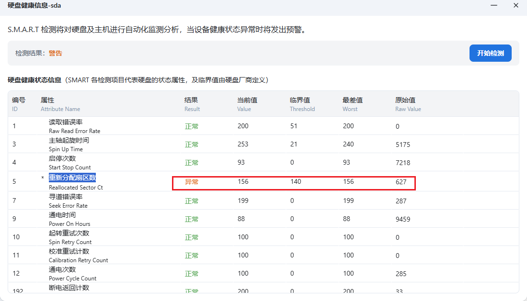527x301 pixels.
Task: Click the 警告 detection result text
Action: tap(55, 53)
